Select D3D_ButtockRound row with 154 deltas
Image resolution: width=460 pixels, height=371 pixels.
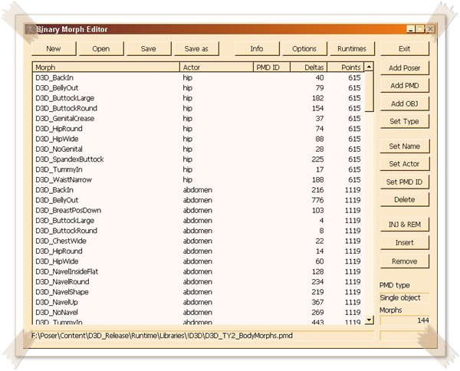point(199,108)
